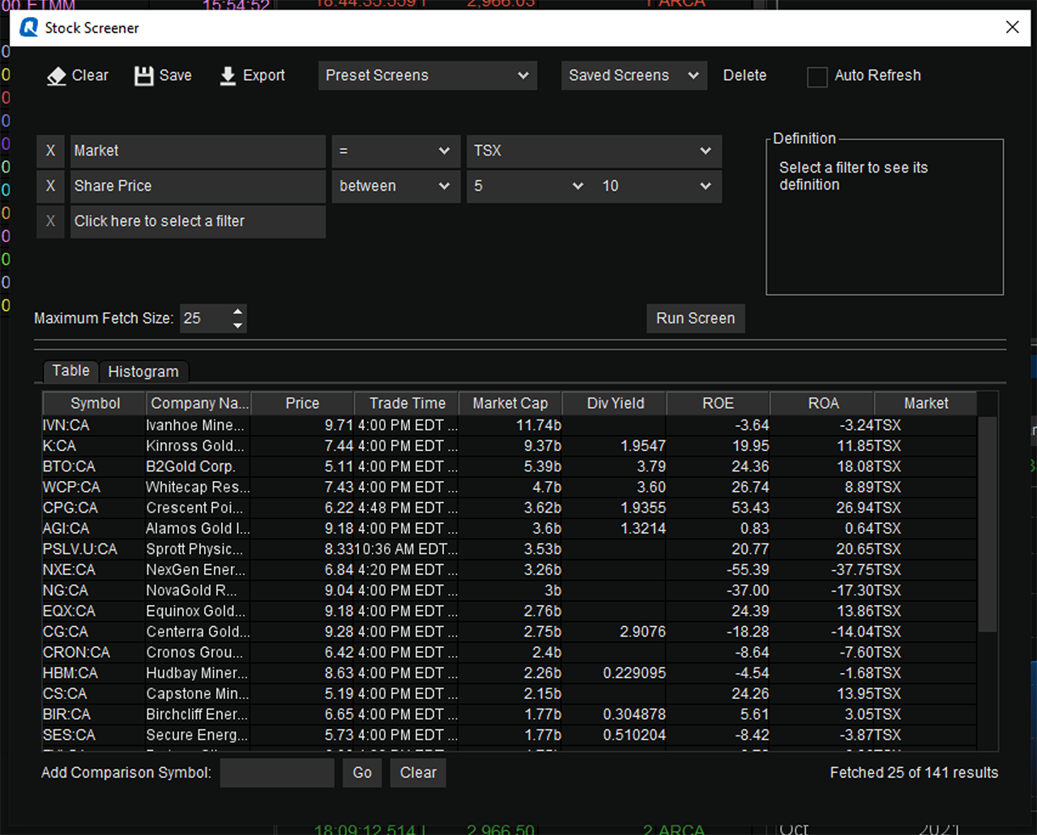Select the PSLV.U:CA symbol cell
Viewport: 1037px width, 835px height.
click(94, 549)
